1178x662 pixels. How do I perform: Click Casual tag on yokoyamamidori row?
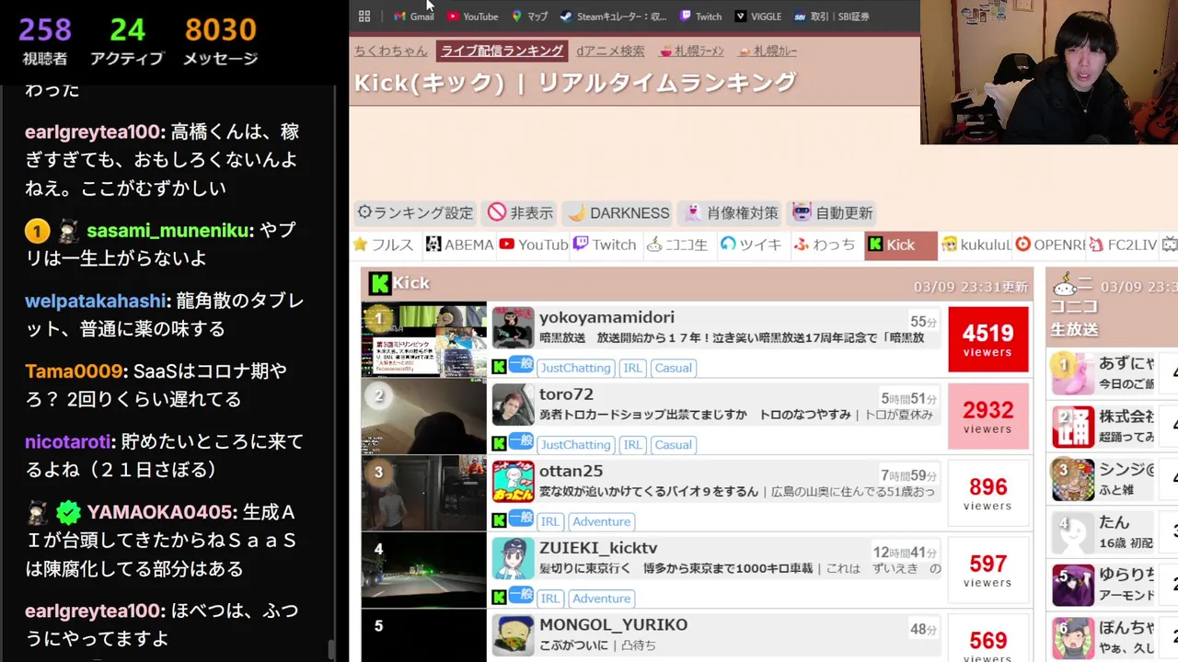pyautogui.click(x=673, y=368)
